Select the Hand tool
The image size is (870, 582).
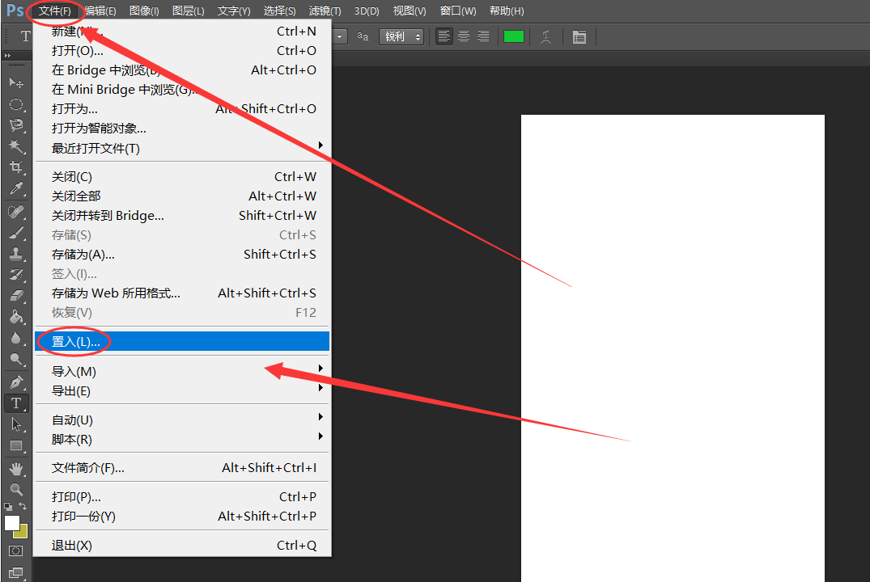pyautogui.click(x=16, y=470)
